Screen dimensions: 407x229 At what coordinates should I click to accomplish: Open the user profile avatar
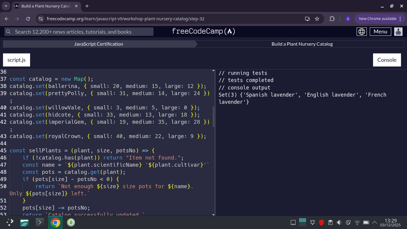tap(398, 32)
